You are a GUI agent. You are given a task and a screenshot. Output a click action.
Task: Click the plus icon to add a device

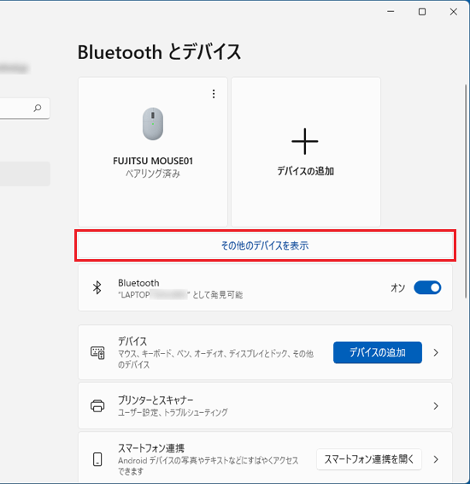(x=305, y=141)
